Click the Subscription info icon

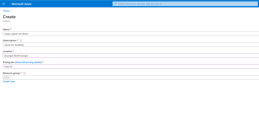click(x=21, y=41)
